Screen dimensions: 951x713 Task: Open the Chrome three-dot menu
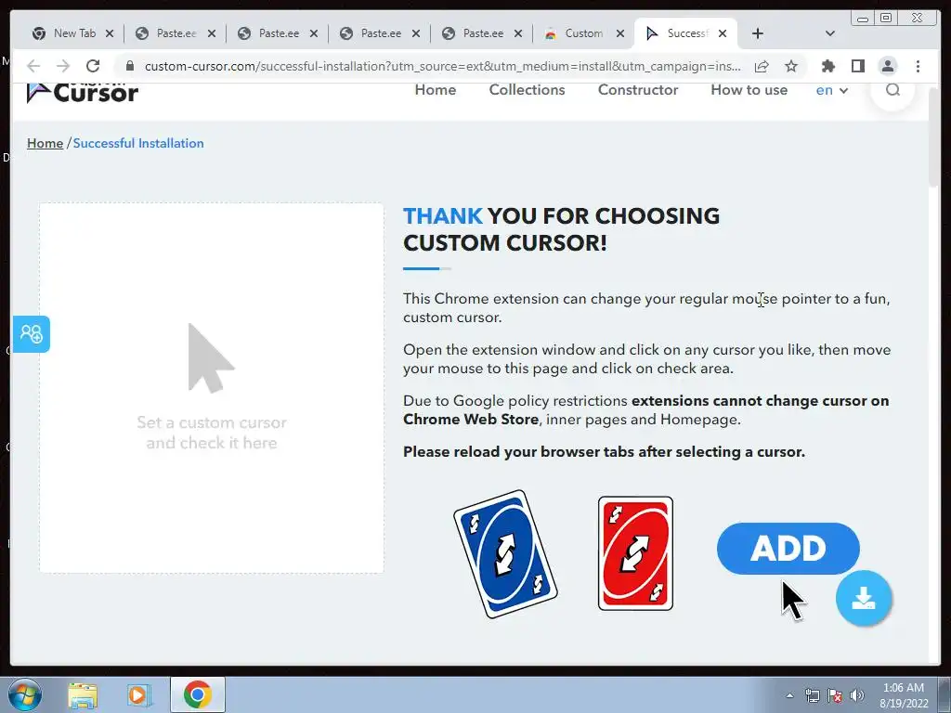(918, 66)
